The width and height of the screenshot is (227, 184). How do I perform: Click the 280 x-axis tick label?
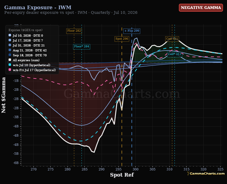tap(67, 169)
